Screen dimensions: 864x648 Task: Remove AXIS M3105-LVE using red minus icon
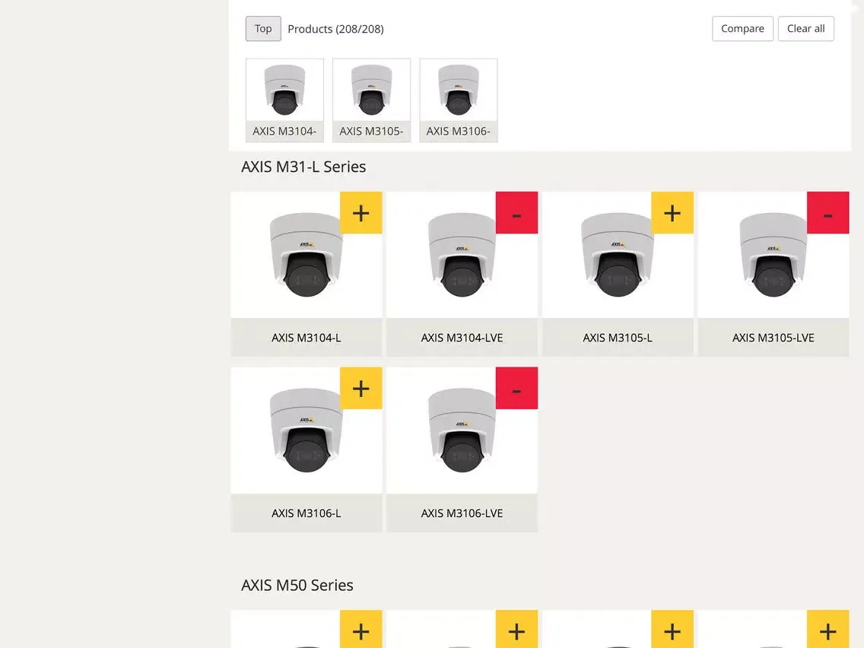827,213
